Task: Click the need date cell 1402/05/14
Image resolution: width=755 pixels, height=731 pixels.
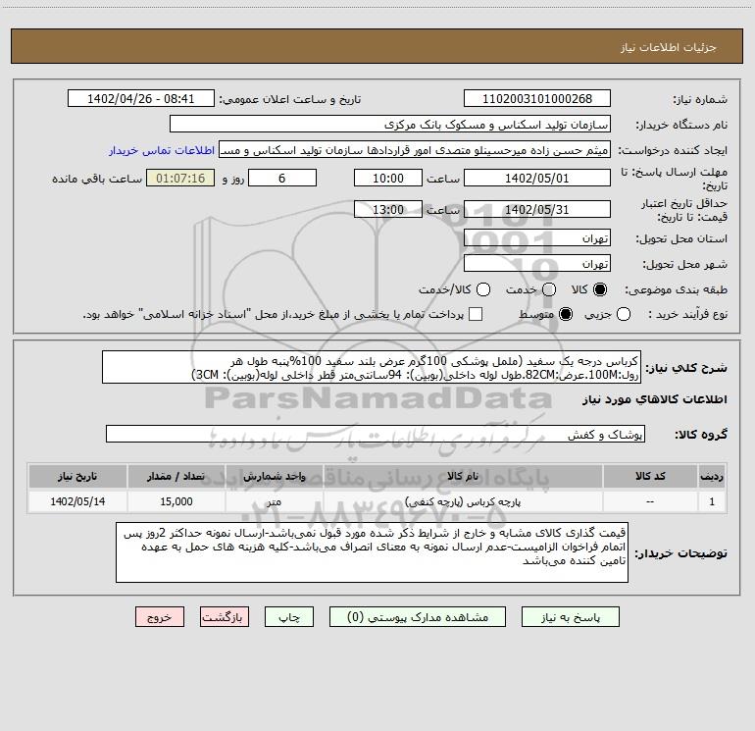Action: click(x=77, y=501)
